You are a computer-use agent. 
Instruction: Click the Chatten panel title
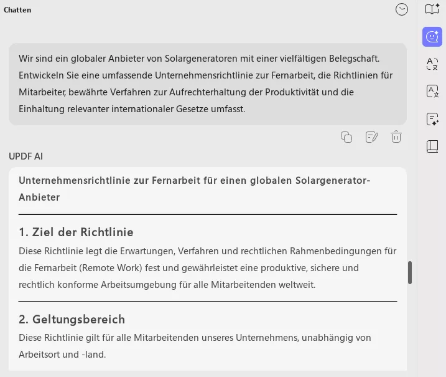(x=17, y=10)
